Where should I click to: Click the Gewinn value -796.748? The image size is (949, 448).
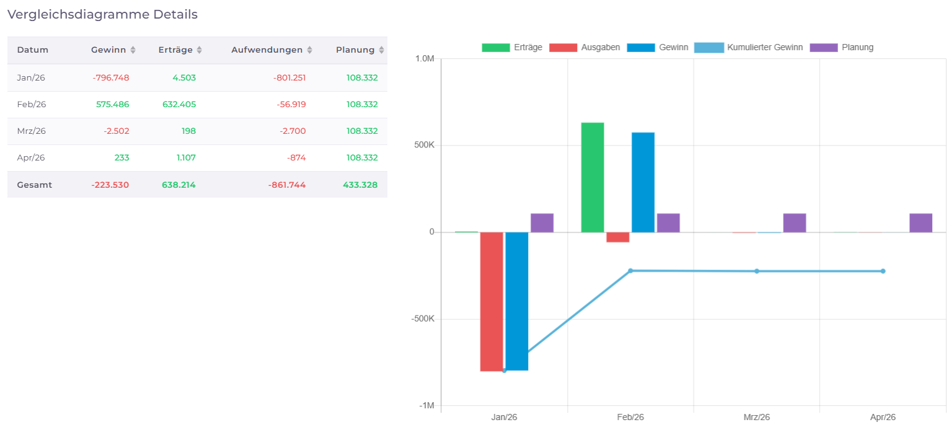(111, 77)
